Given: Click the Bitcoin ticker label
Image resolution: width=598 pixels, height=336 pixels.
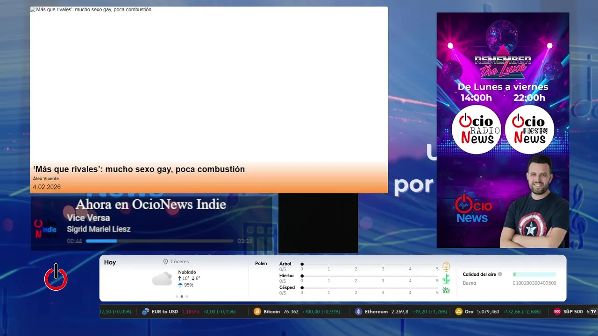Looking at the screenshot, I should coord(271,312).
